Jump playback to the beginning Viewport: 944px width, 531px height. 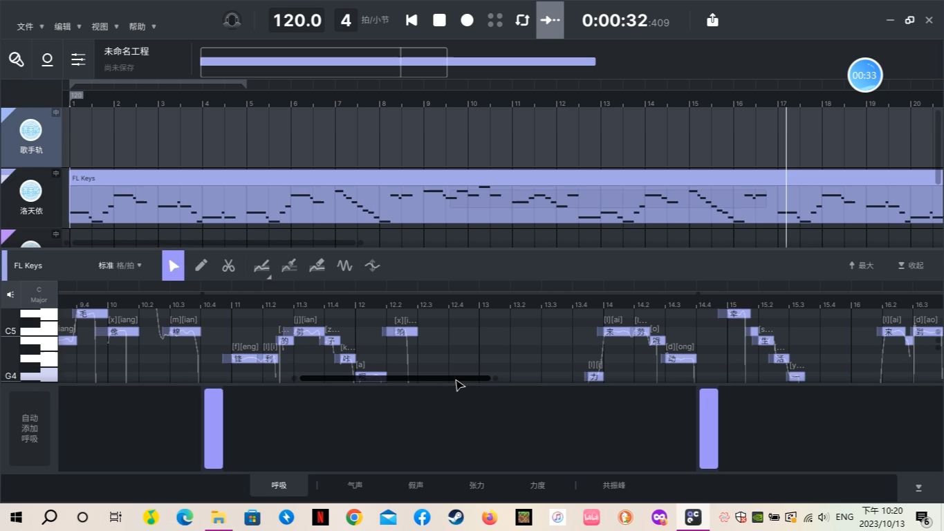411,20
